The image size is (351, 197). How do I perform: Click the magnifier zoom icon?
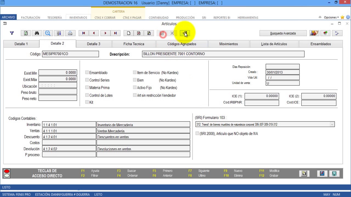click(48, 33)
